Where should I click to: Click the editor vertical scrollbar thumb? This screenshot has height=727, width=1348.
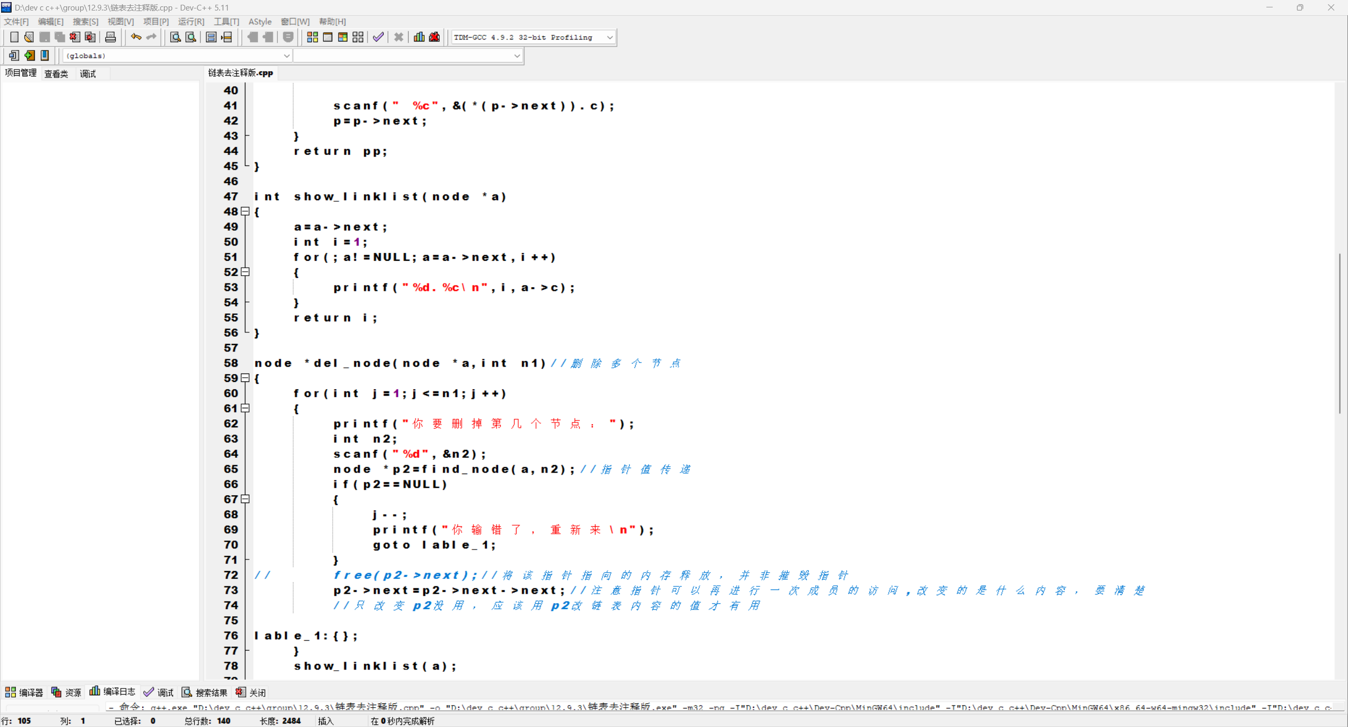tap(1340, 333)
